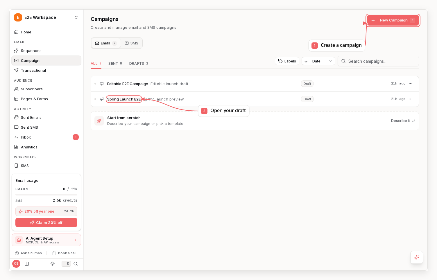Expand AI Agent Setup chevron arrow
The width and height of the screenshot is (437, 280).
[x=76, y=240]
